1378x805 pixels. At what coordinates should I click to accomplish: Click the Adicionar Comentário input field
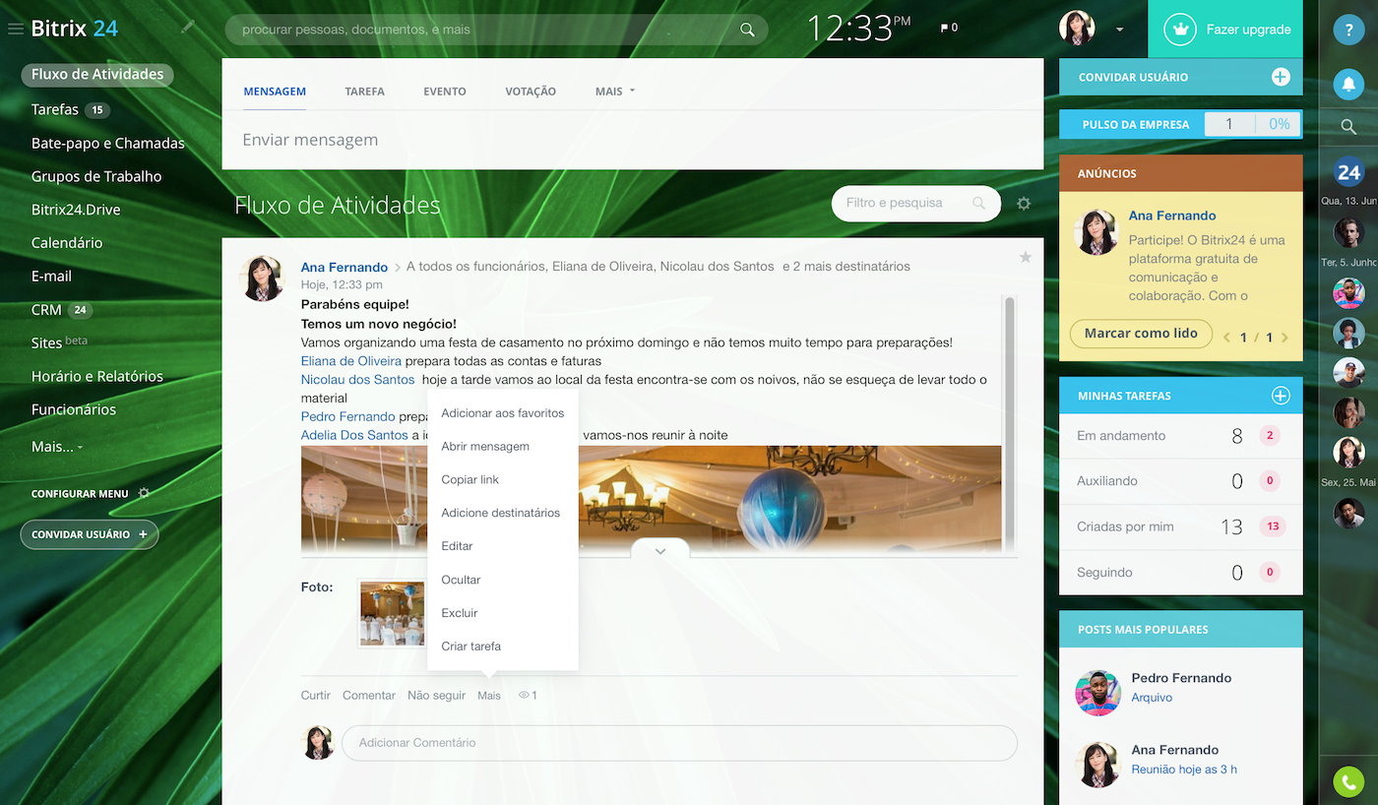pos(678,743)
